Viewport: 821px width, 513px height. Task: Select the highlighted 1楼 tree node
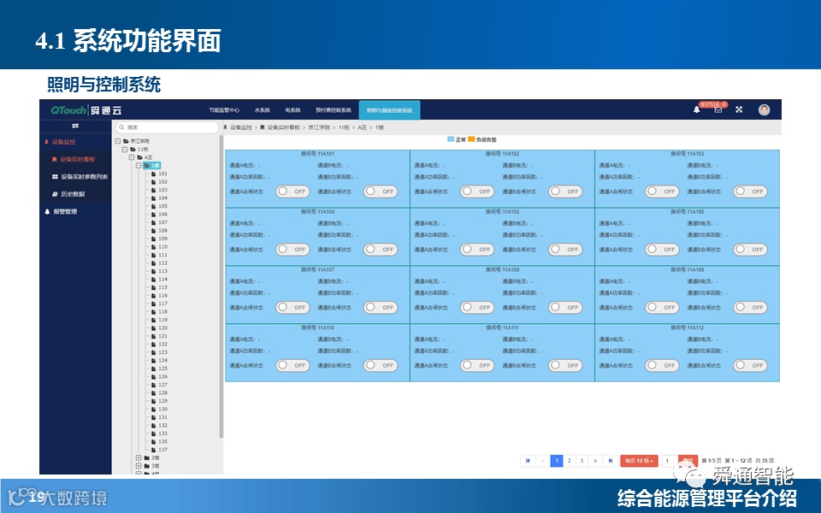coord(152,165)
